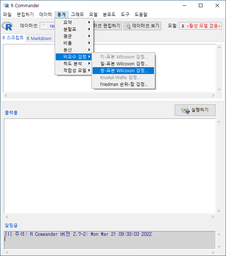Click inside the 알림글 messages area
The width and height of the screenshot is (226, 256).
point(110,240)
